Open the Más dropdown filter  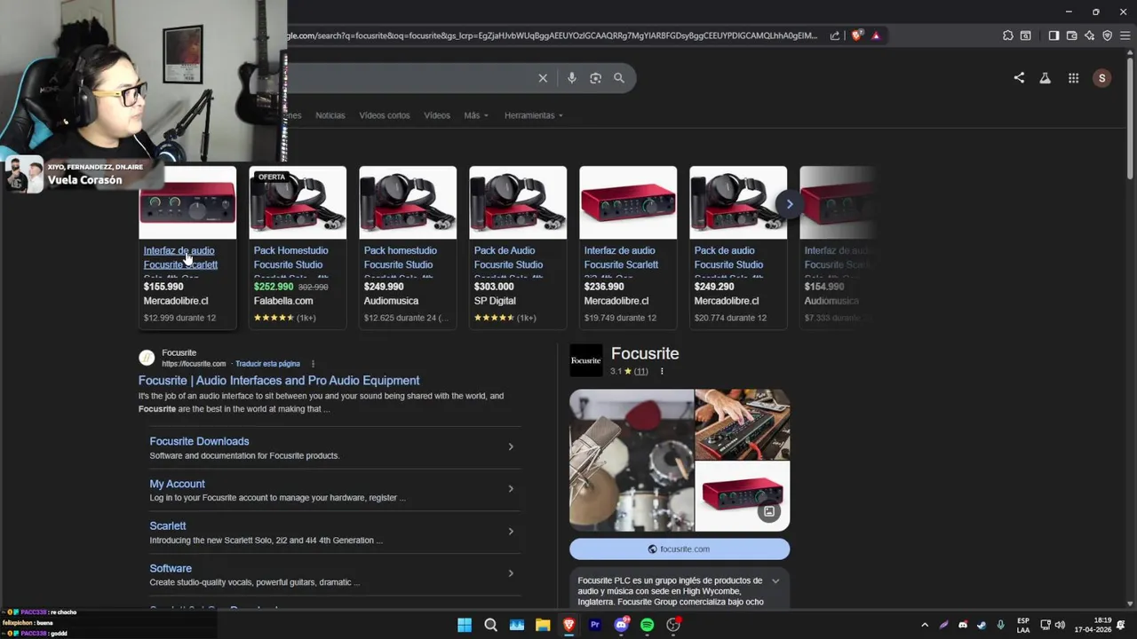[x=476, y=115]
